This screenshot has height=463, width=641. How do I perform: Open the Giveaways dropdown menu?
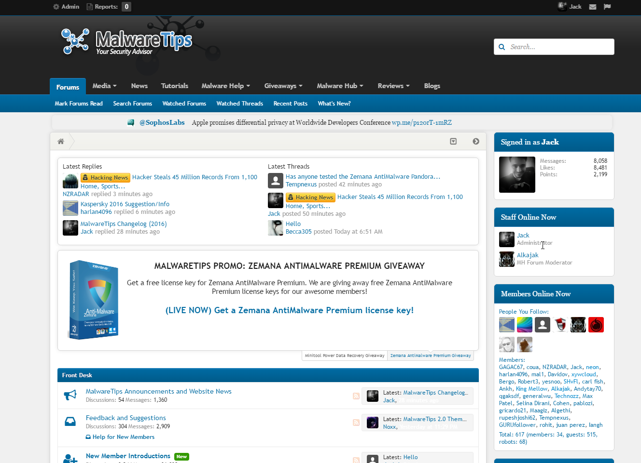(283, 86)
